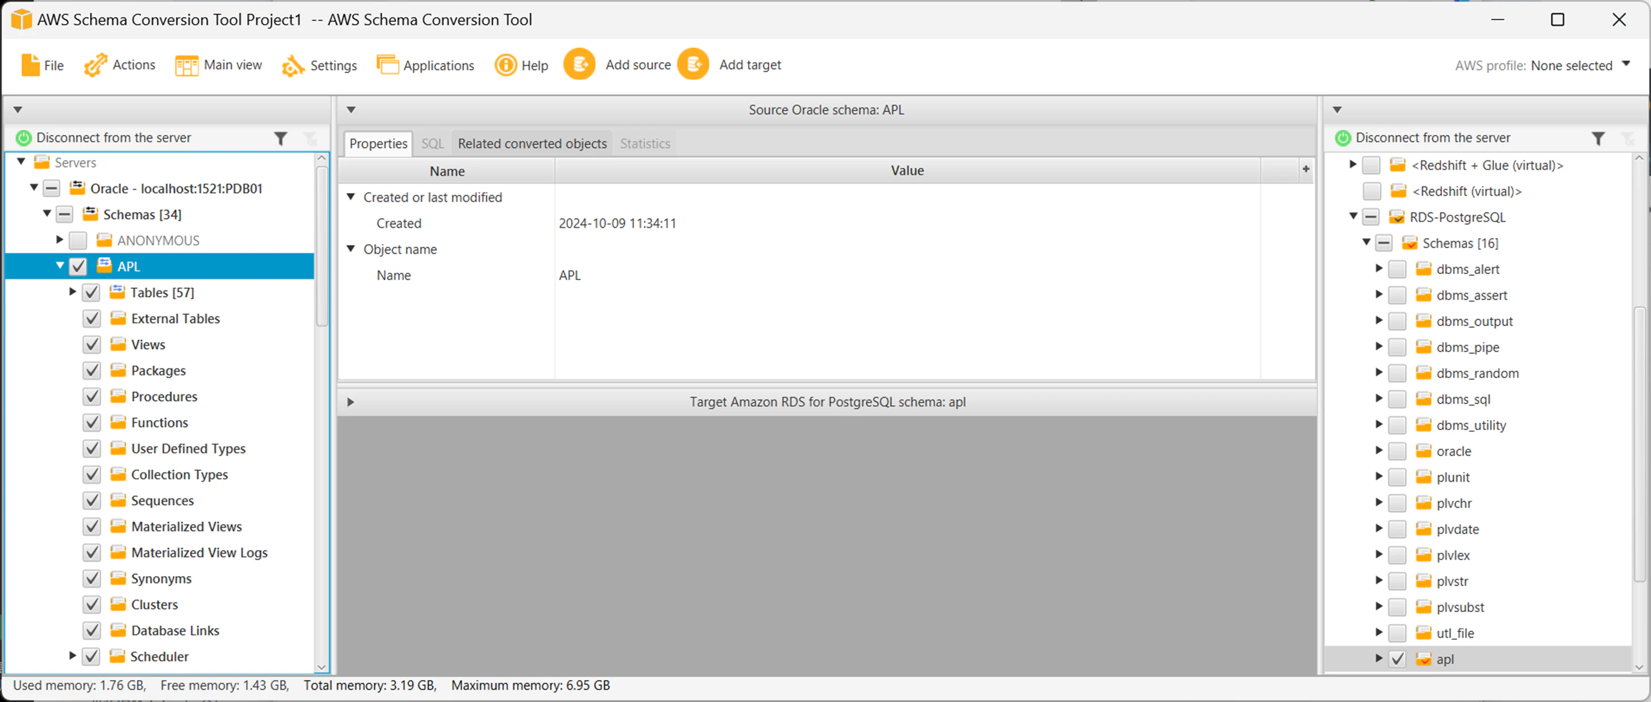1651x702 pixels.
Task: Click the Redshift + Glue virtual icon
Action: coord(1398,165)
